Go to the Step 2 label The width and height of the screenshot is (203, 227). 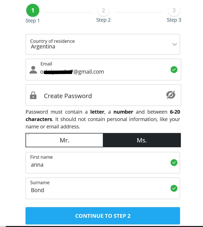pyautogui.click(x=103, y=20)
